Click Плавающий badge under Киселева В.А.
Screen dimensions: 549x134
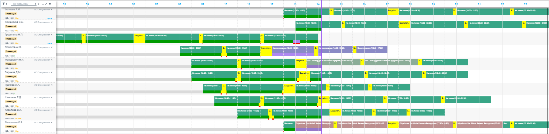[x=11, y=114]
